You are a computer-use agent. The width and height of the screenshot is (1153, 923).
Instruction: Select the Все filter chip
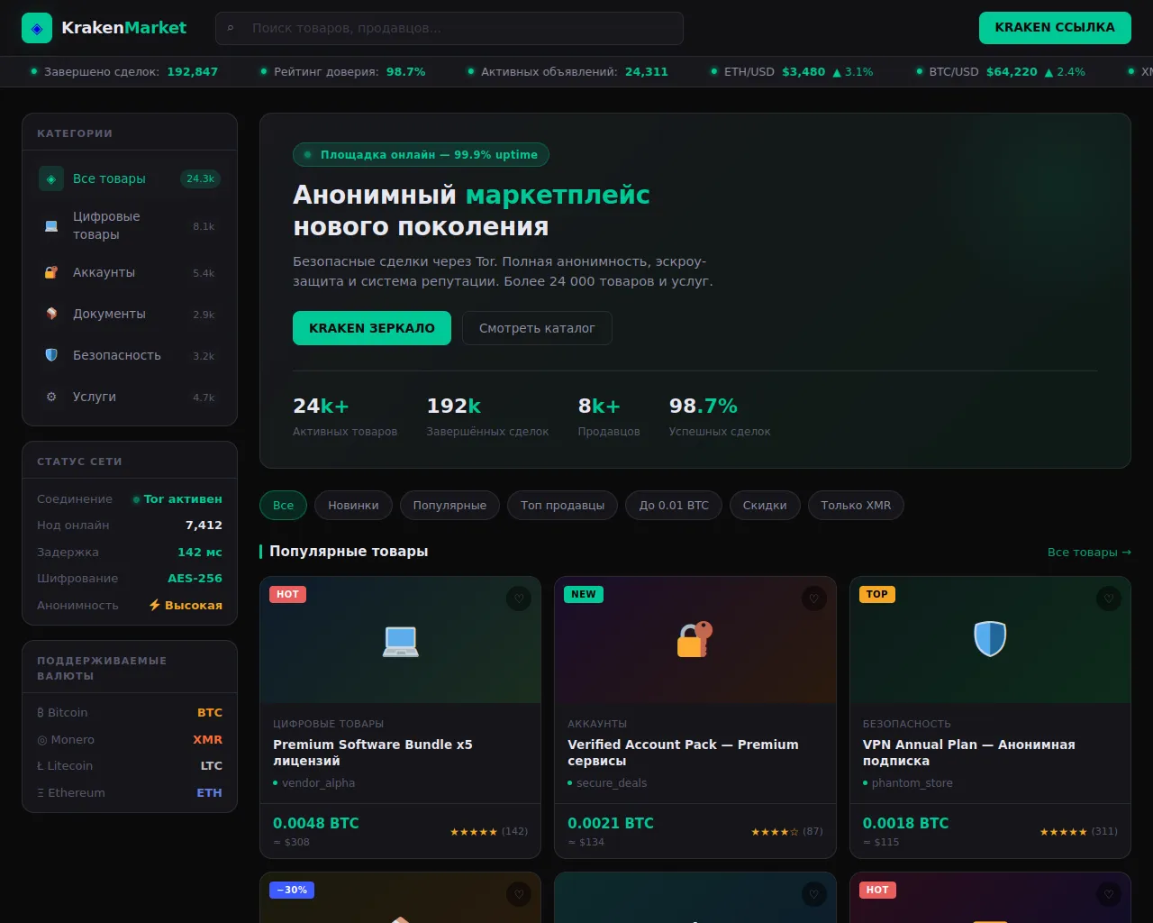pos(283,506)
